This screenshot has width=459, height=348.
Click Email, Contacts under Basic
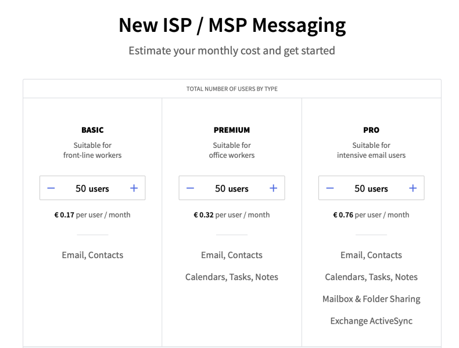pos(92,255)
